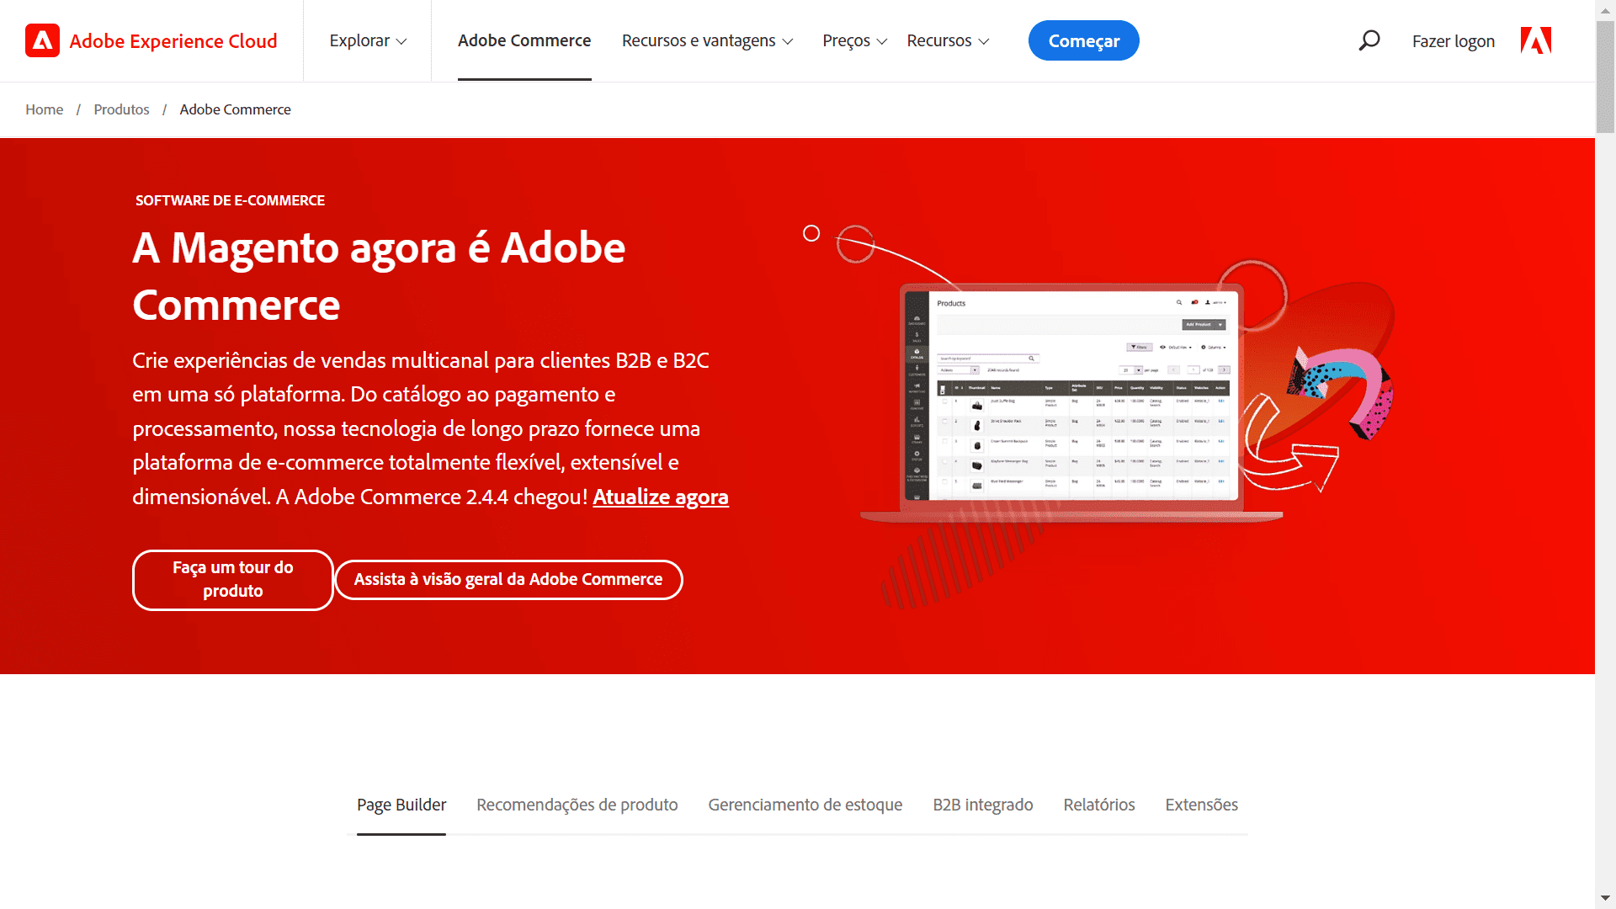
Task: Click the Começar button
Action: point(1083,40)
